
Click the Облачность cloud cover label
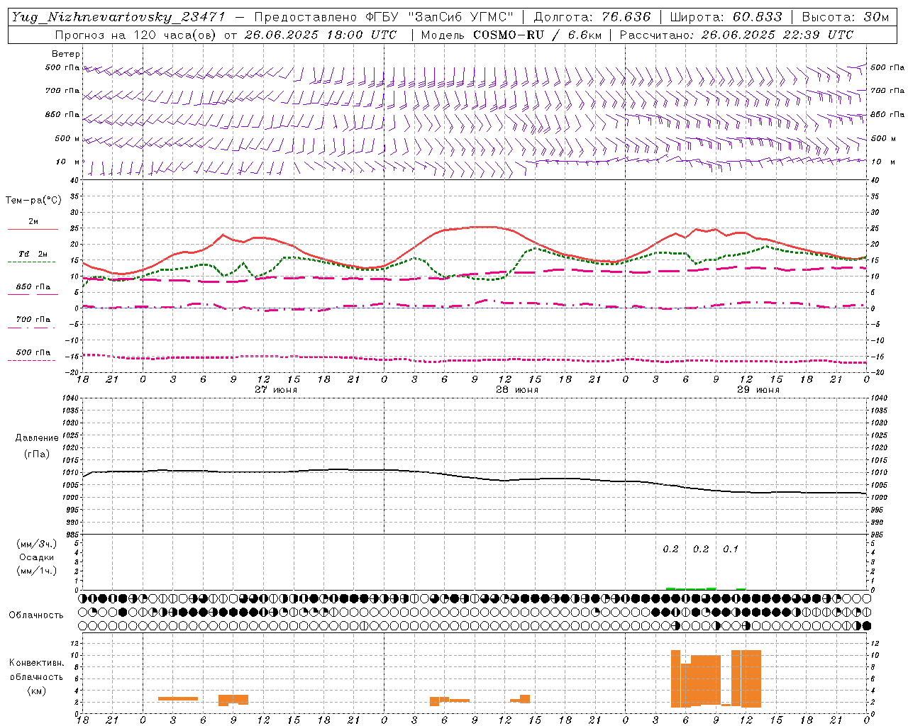tap(36, 615)
